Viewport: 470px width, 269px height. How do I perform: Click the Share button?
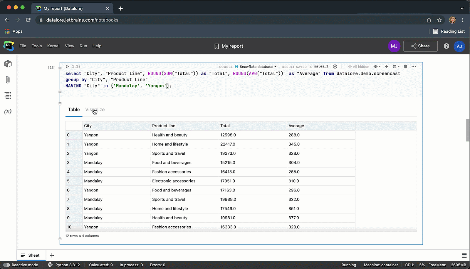click(x=420, y=46)
